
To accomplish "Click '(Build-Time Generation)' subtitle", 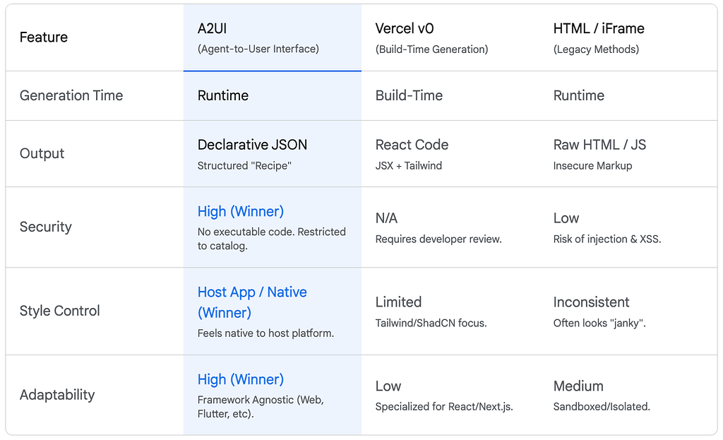I will (x=431, y=49).
